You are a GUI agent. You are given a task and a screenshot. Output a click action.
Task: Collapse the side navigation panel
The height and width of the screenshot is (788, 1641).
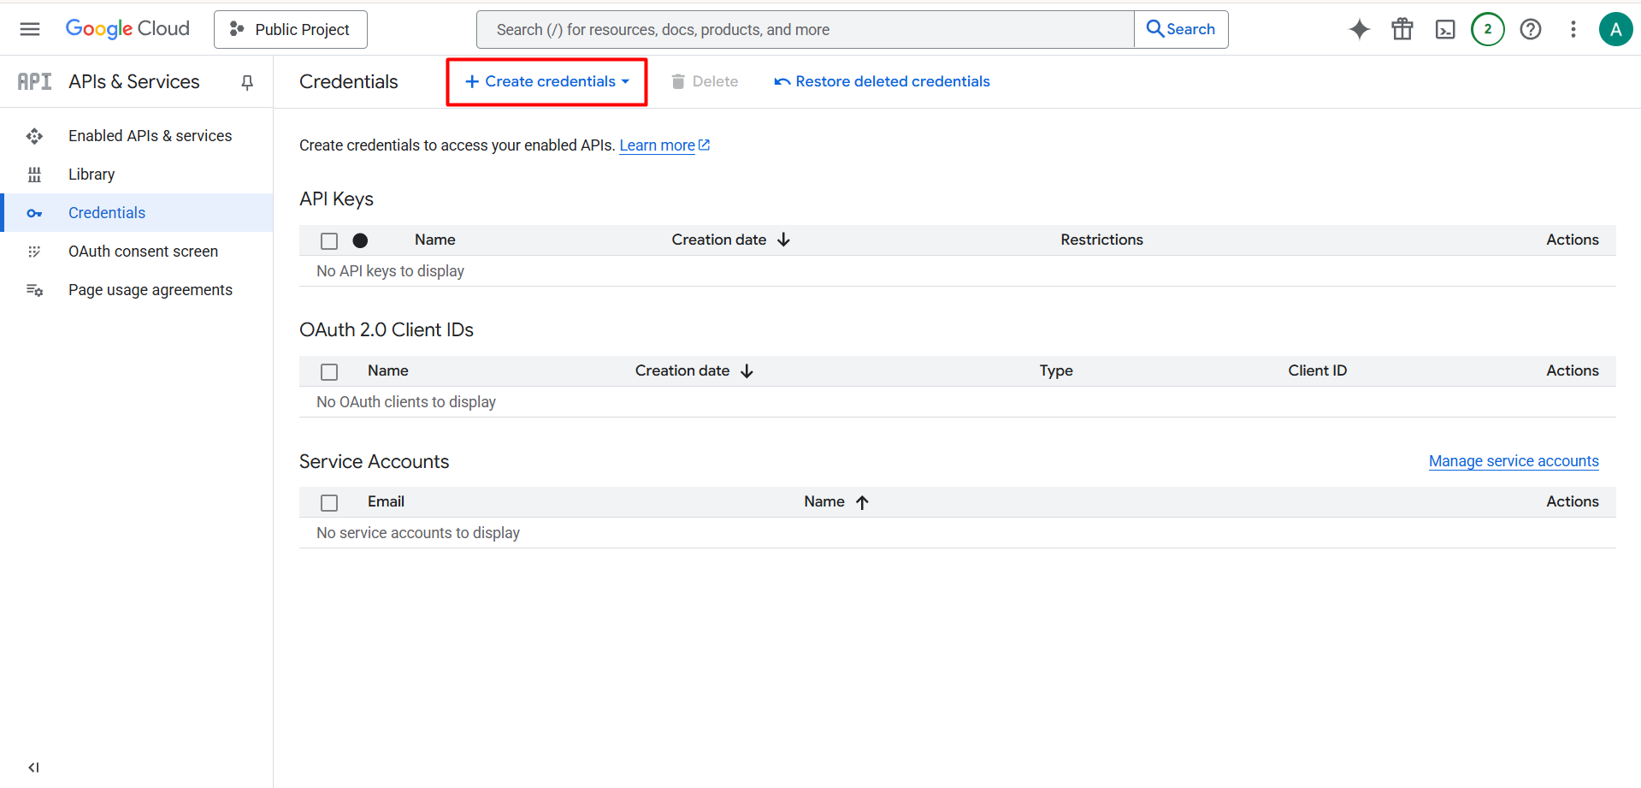click(33, 767)
